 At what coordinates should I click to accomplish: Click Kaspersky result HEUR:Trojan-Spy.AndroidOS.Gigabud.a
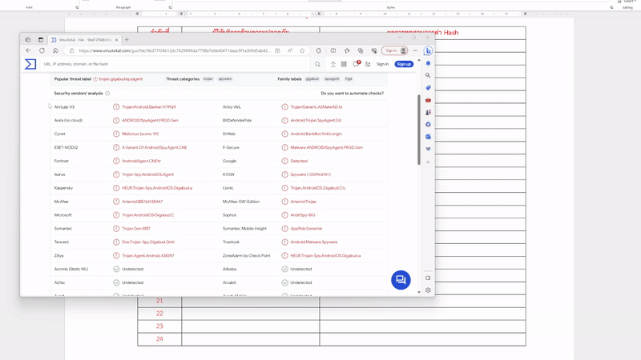[x=157, y=188]
